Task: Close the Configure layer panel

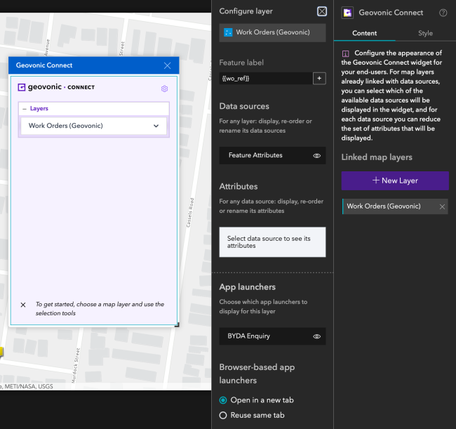Action: (322, 11)
